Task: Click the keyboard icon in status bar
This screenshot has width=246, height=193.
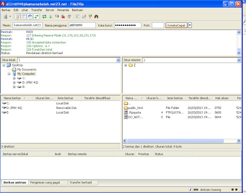Action: tap(196, 190)
